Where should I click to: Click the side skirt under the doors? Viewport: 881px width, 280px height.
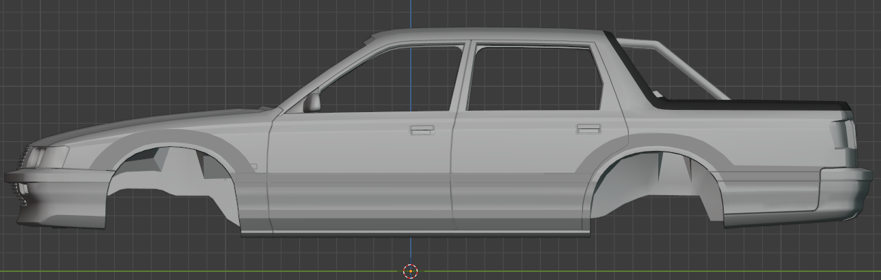point(416,234)
